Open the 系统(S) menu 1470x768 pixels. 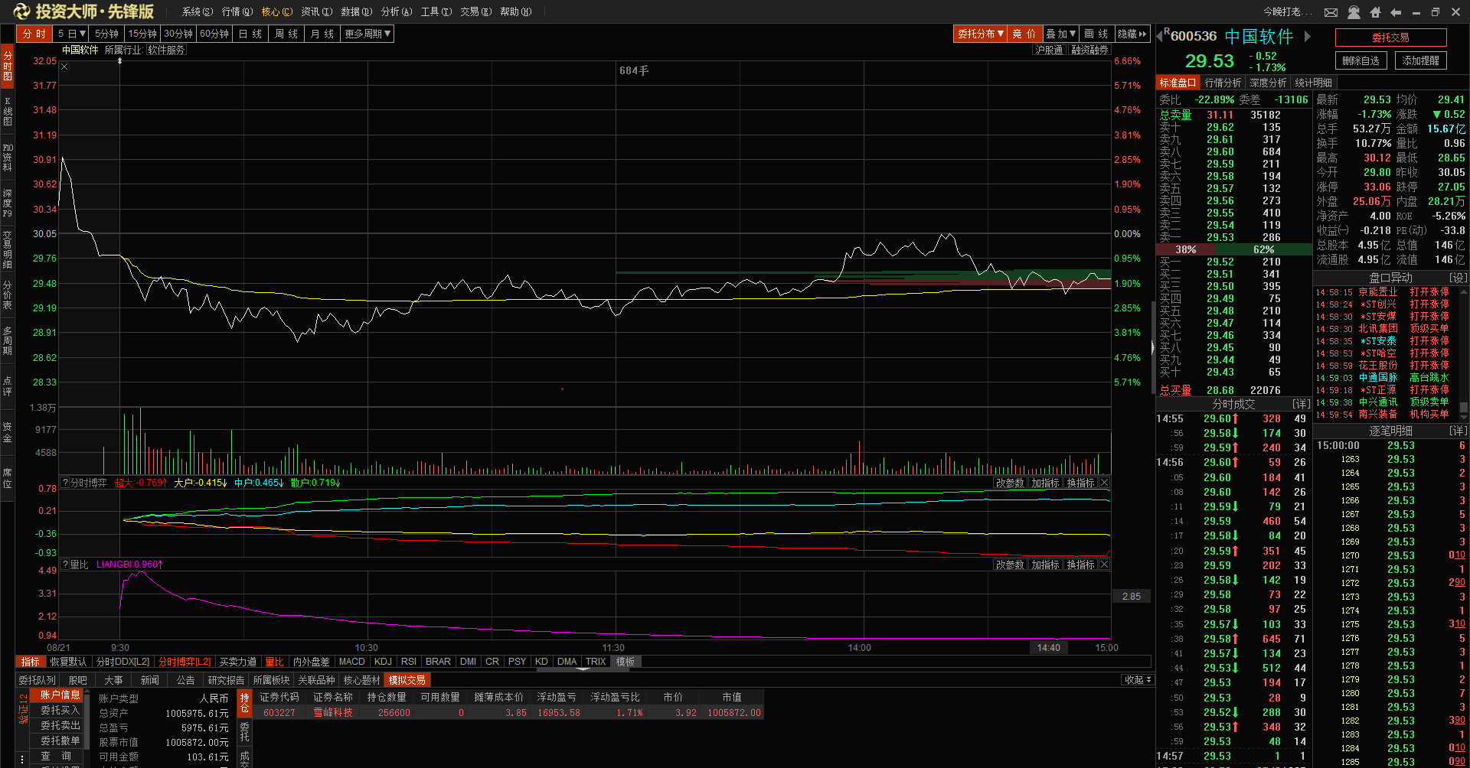(x=198, y=11)
